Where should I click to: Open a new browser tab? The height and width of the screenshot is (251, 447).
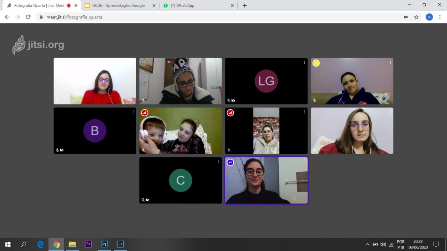point(245,6)
